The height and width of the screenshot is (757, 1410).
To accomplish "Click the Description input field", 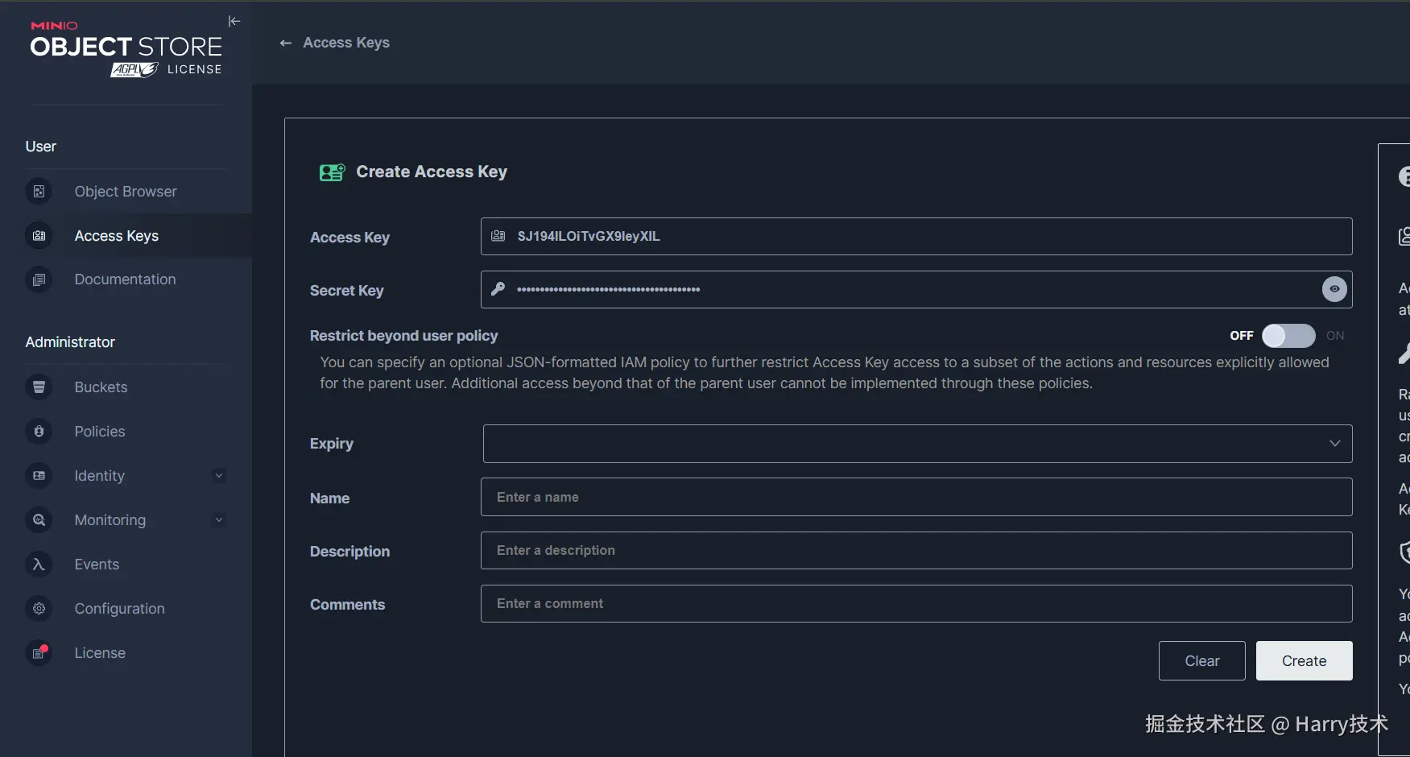I will [916, 551].
